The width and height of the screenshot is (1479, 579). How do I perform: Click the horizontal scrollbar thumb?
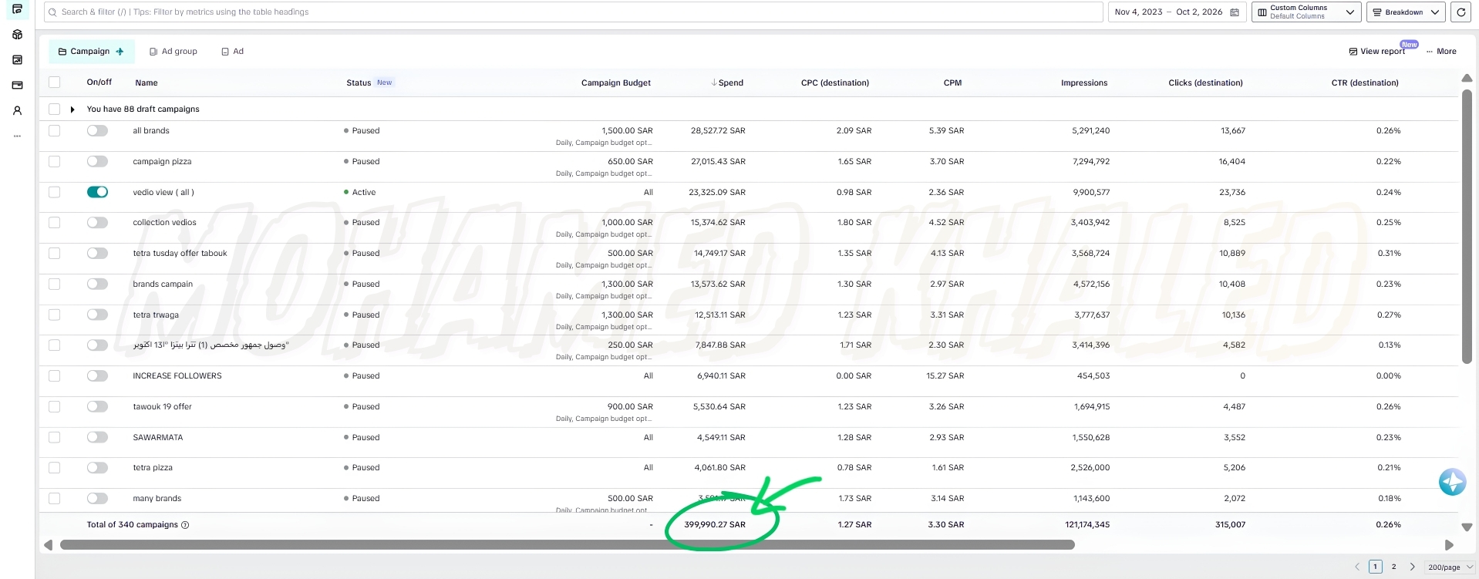[x=568, y=545]
